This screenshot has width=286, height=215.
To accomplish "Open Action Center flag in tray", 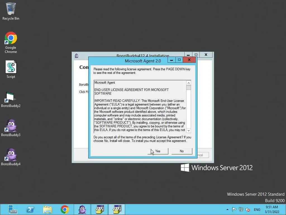I will [x=234, y=209].
